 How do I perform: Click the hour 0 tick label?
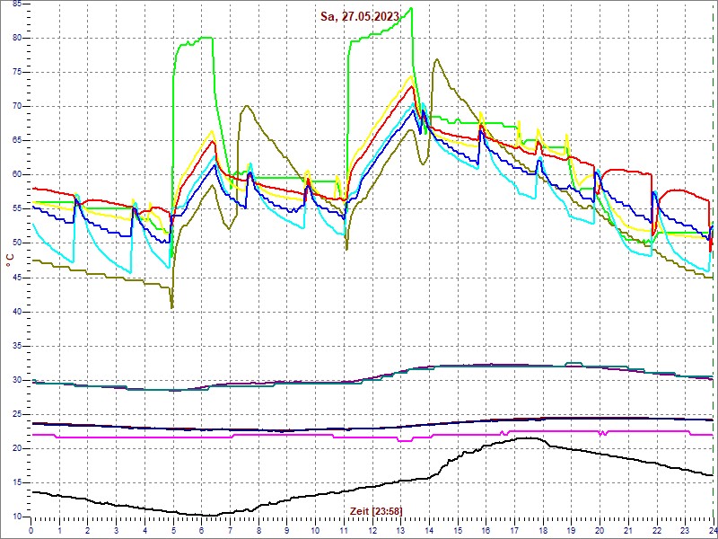tap(31, 530)
